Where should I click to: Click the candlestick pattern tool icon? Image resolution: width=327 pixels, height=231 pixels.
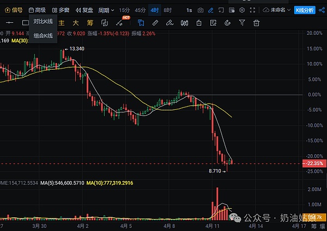[x=184, y=22]
